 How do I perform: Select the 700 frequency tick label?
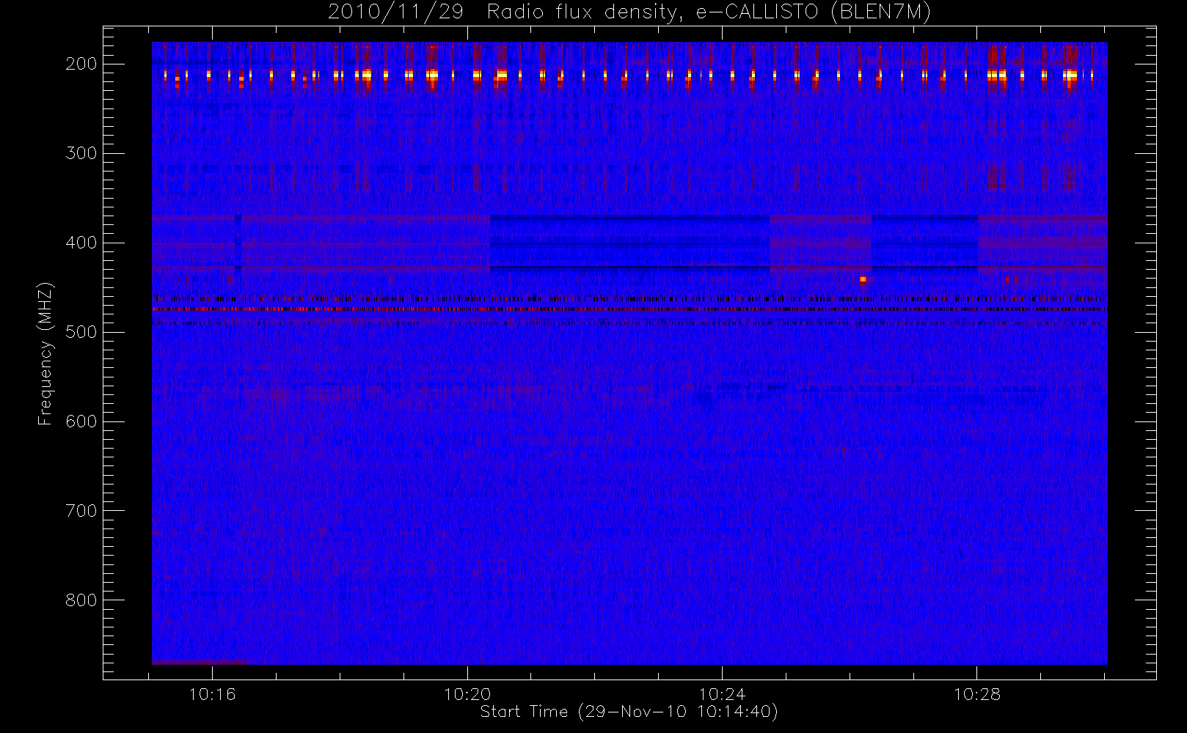point(81,511)
